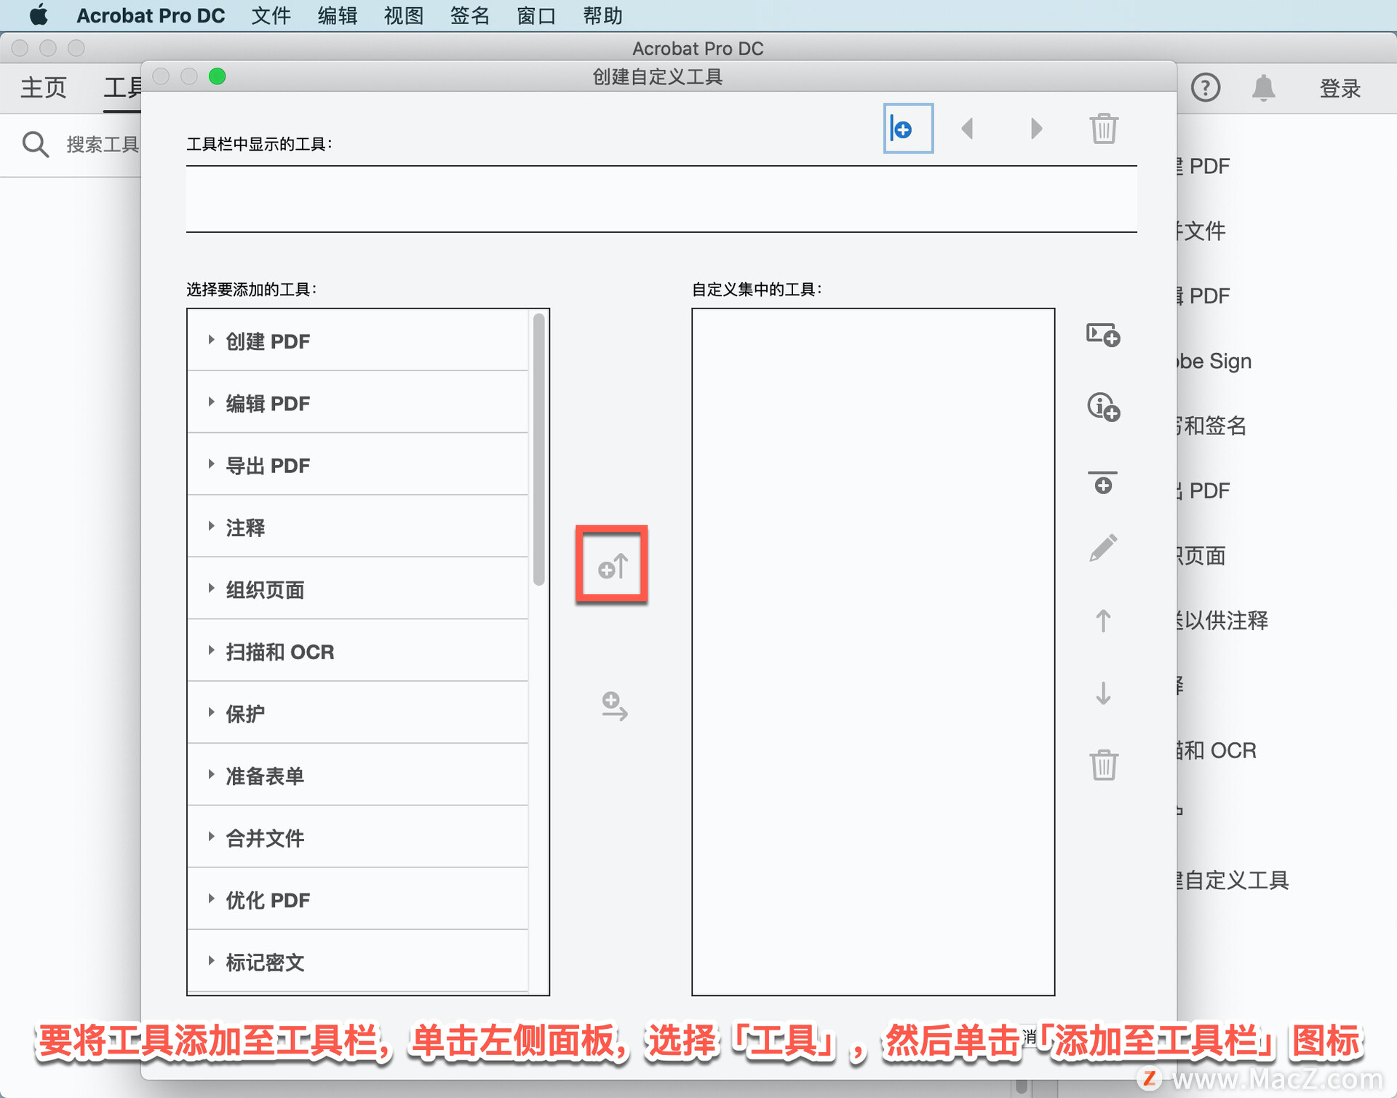The image size is (1397, 1098).
Task: Open the Acrobat Pro DC app menu
Action: pyautogui.click(x=151, y=15)
